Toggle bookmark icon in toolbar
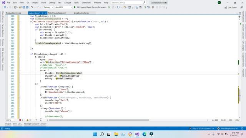The height and width of the screenshot is (138, 246). (153, 7)
